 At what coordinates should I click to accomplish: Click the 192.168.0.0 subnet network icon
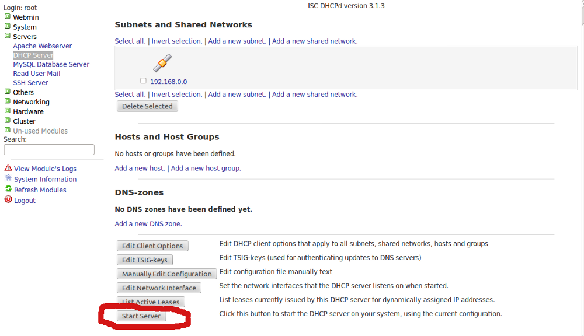point(162,63)
